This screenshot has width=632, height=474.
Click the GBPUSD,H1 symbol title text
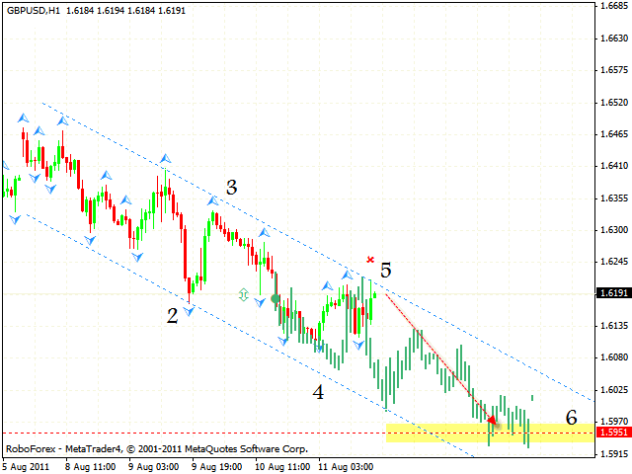(34, 11)
